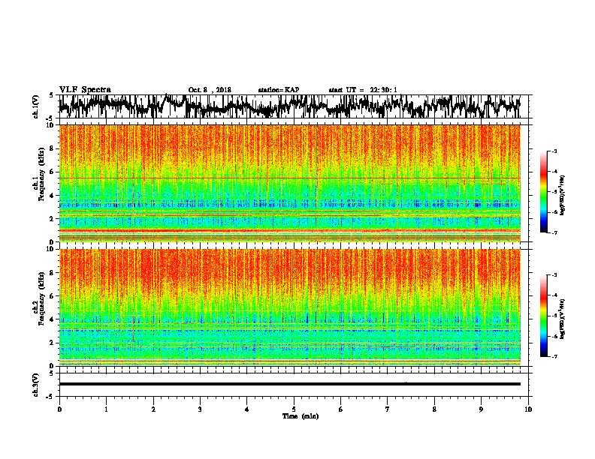595x459 pixels.
Task: Click the "10" kHz tick on ch.1 frequency axis
Action: point(50,125)
